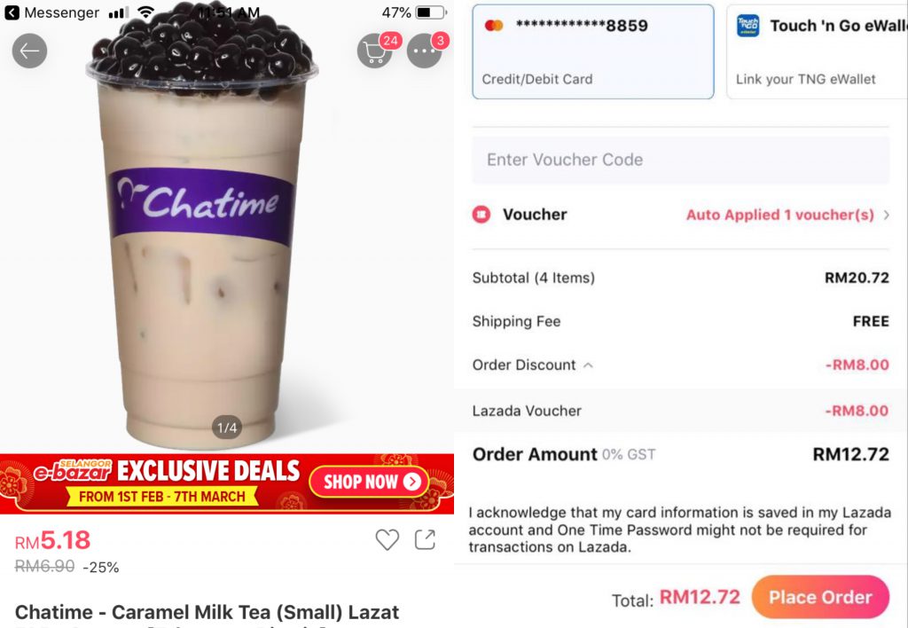Choose Touch 'n Go eWallet payment option

click(x=817, y=51)
